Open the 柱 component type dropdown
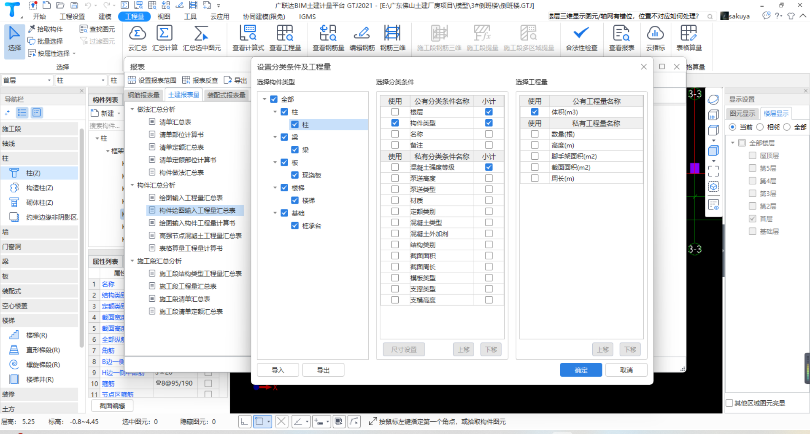Viewport: 810px width, 434px height. click(103, 80)
